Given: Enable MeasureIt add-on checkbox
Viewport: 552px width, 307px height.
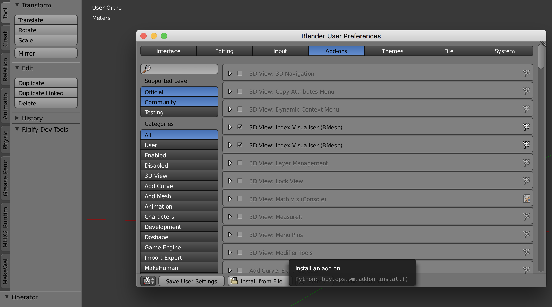Looking at the screenshot, I should (240, 217).
